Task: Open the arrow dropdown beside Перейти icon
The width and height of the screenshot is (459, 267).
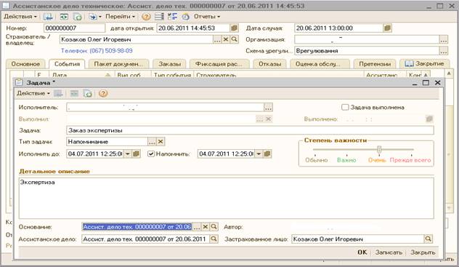Action: [x=99, y=17]
